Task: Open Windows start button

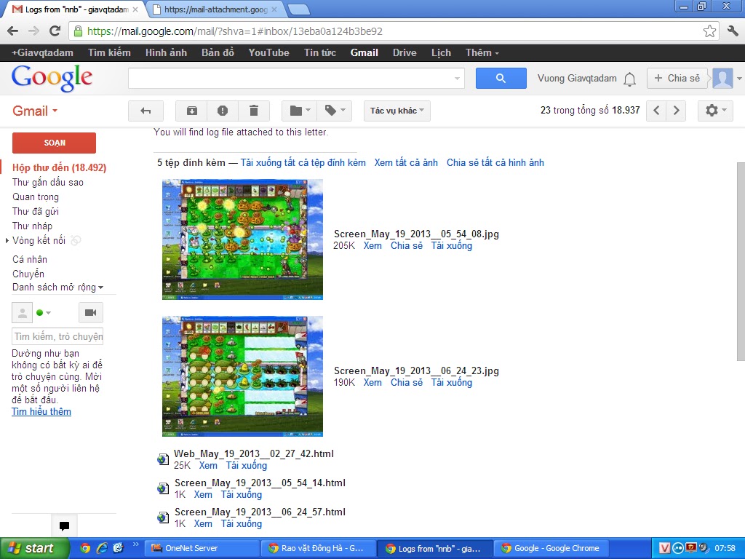Action: 34,548
